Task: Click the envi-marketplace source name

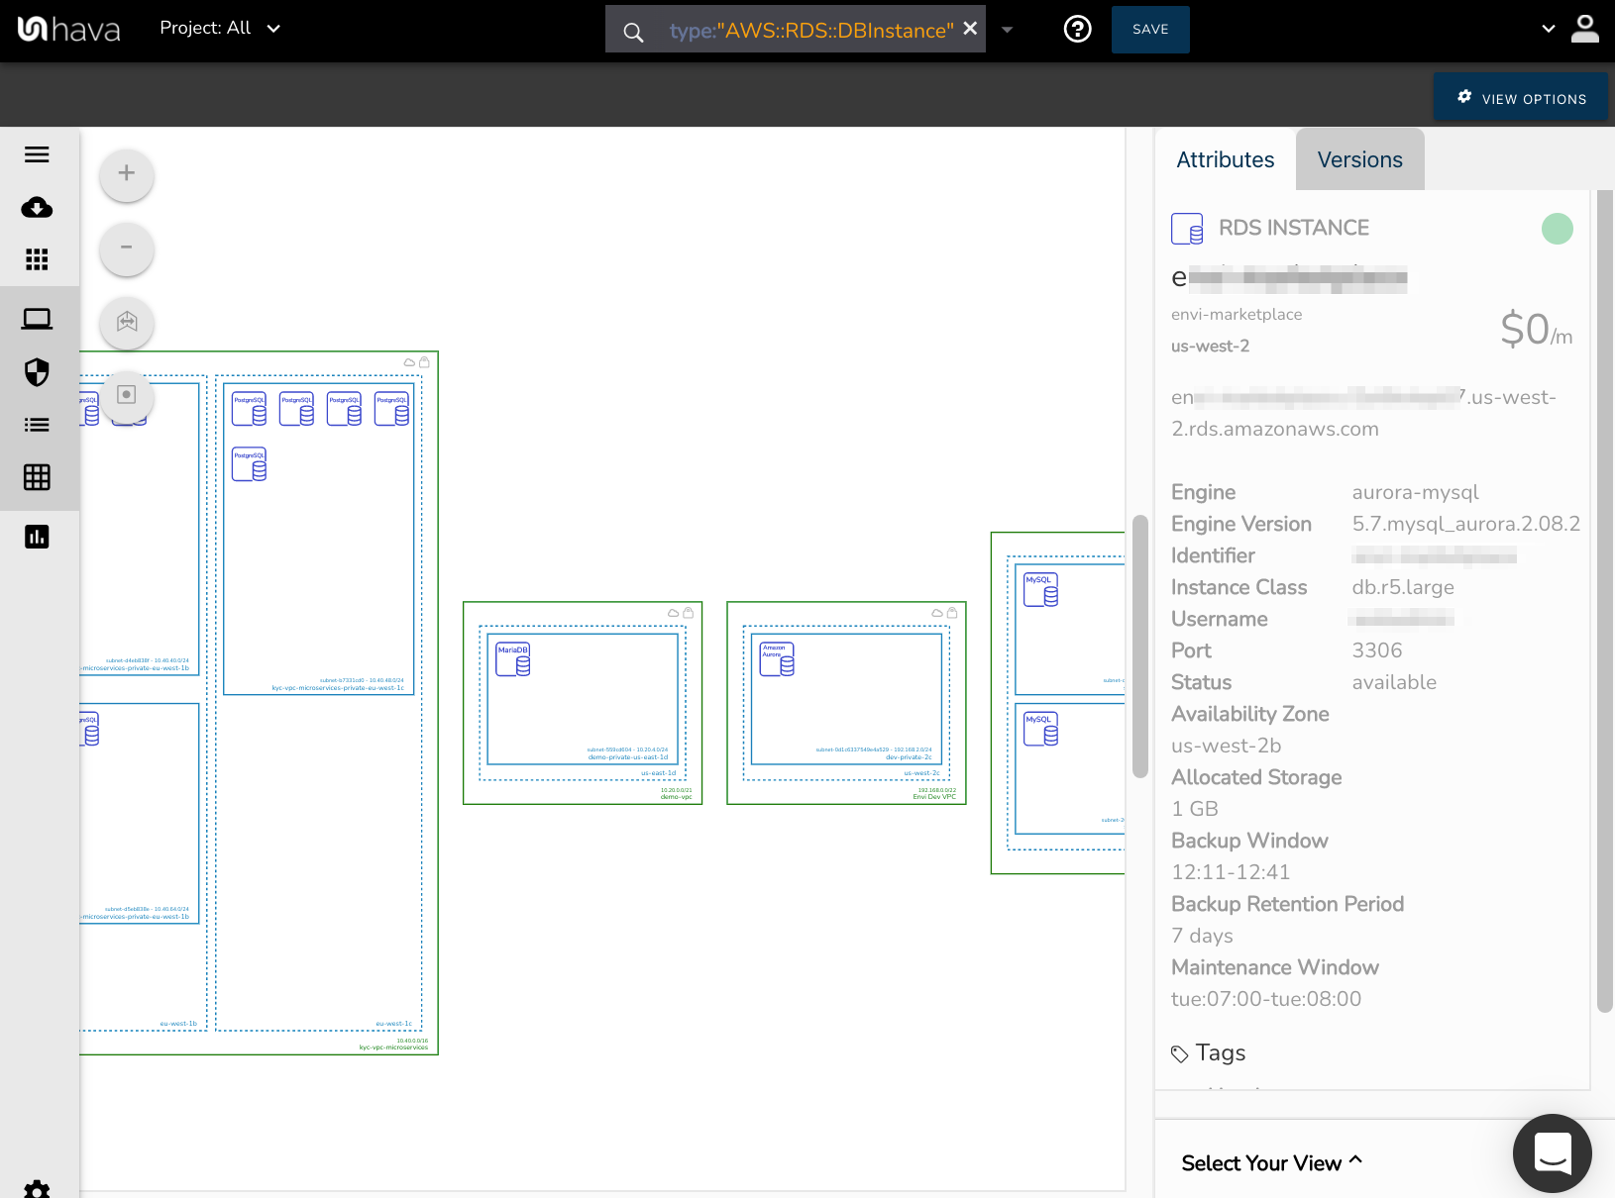Action: pos(1237,315)
